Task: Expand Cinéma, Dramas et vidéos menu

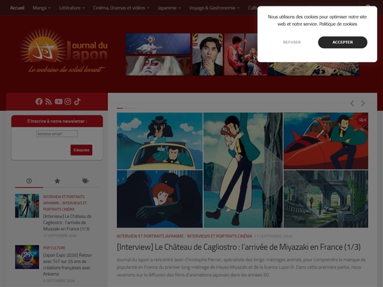Action: [121, 8]
